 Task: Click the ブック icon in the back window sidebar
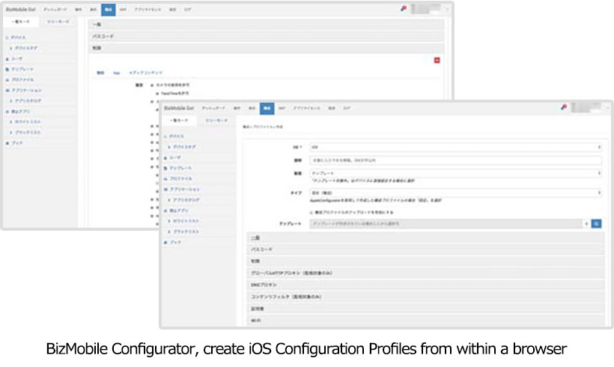coord(7,143)
